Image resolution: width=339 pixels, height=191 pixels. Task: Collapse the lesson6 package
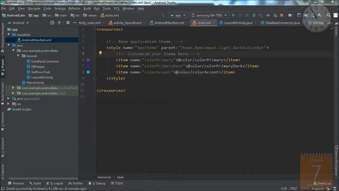click(18, 56)
